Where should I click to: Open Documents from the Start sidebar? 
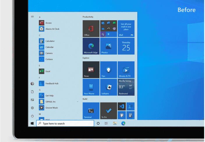(x=32, y=92)
